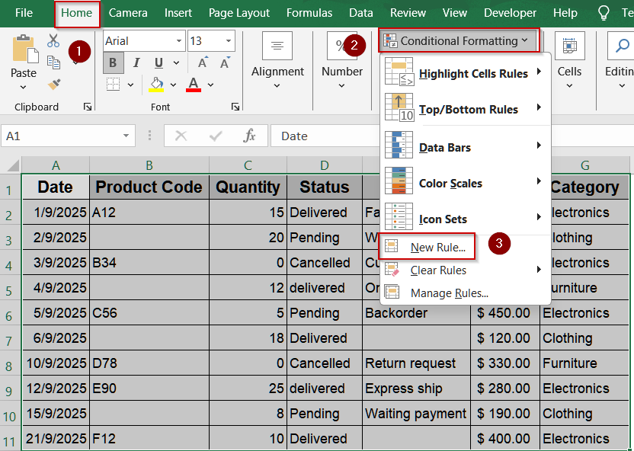The image size is (634, 451).
Task: Open the Number group button
Action: click(341, 61)
